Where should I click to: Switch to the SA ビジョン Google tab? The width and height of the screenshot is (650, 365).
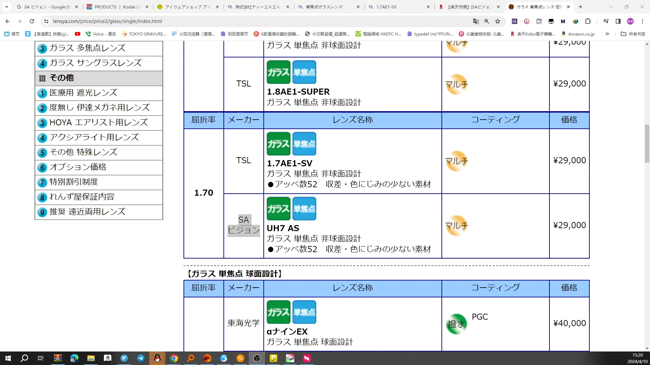(47, 7)
